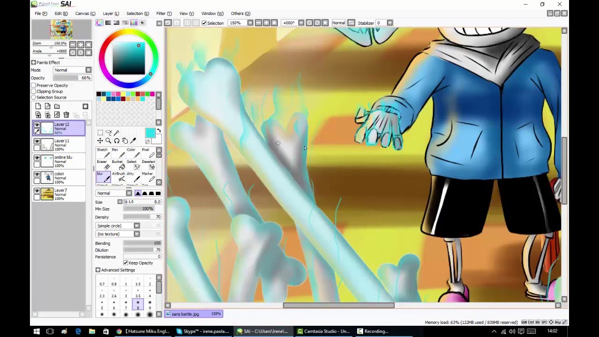Viewport: 599px width, 337px height.
Task: Open the Filter menu
Action: (164, 14)
